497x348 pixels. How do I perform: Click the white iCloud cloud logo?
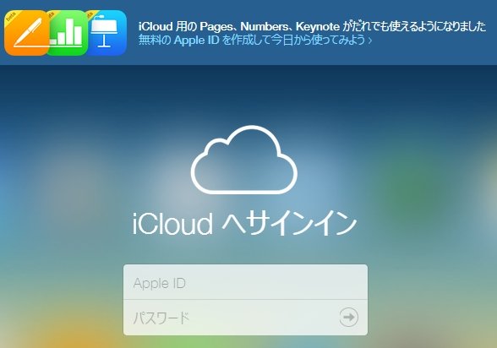(244, 160)
